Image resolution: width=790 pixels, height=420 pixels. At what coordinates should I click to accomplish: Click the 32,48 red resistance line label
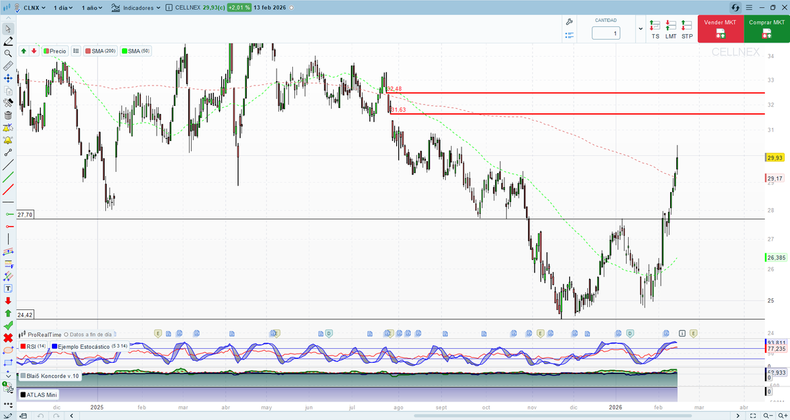click(394, 89)
